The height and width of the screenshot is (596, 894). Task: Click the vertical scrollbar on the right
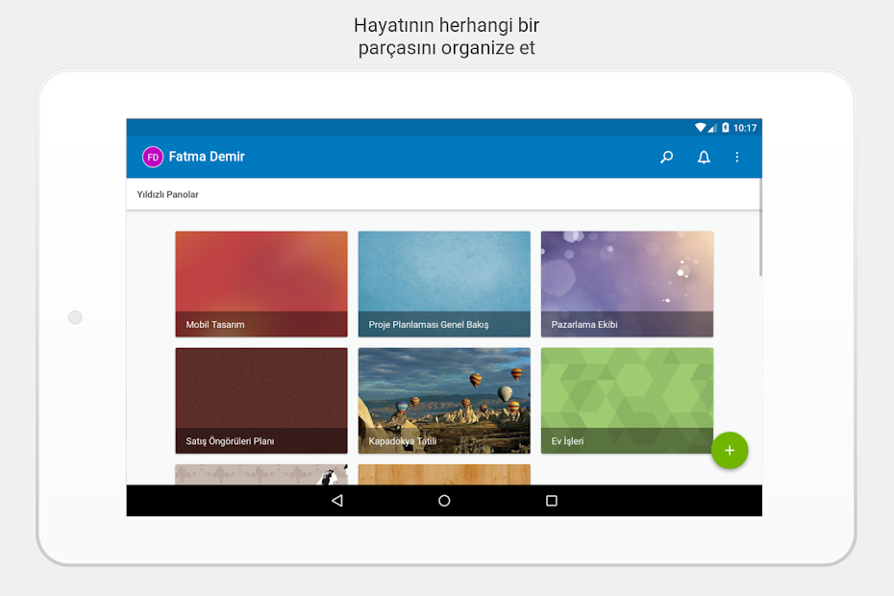point(760,227)
